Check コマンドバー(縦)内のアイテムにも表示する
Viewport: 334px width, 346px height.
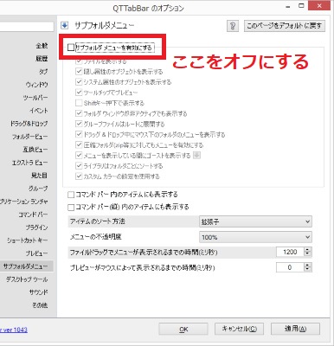coord(71,208)
